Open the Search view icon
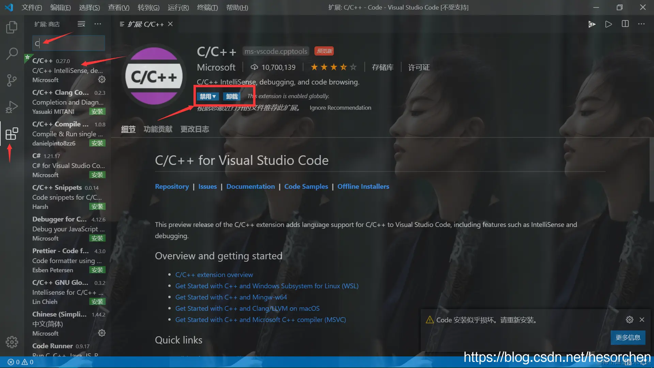 click(x=12, y=53)
